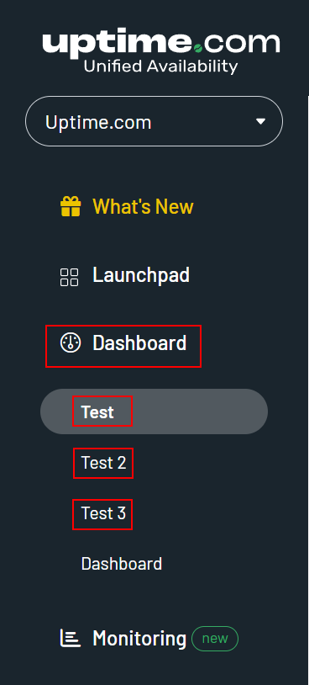Click the Dashboard gauge icon

[x=71, y=342]
